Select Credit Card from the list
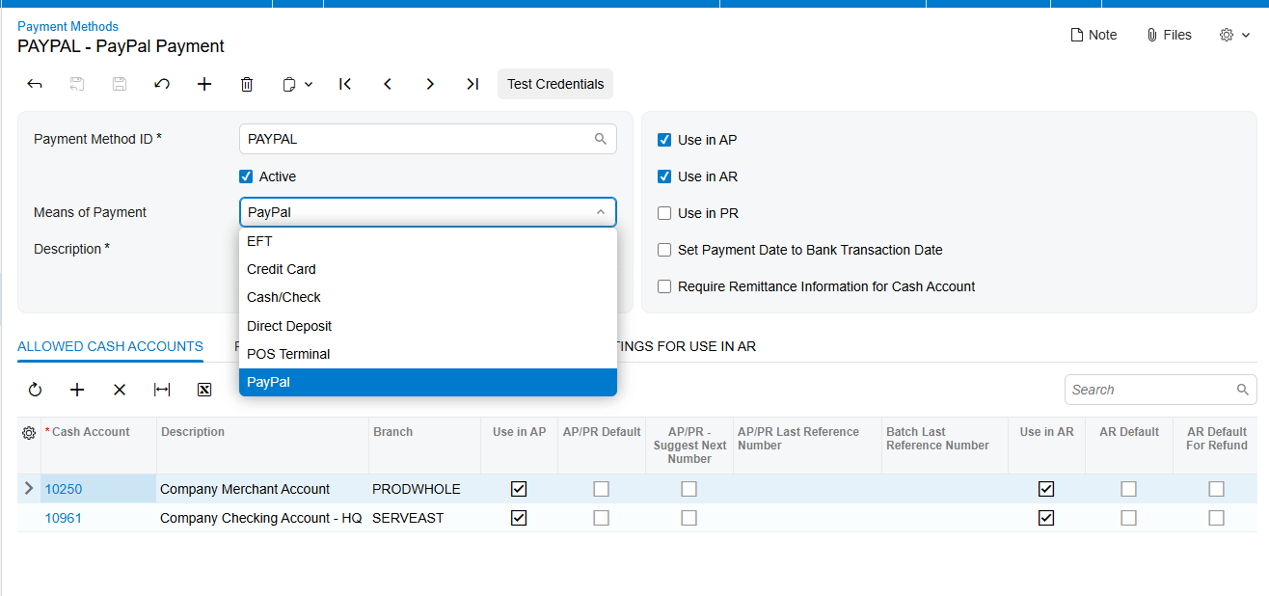1269x596 pixels. (x=428, y=269)
